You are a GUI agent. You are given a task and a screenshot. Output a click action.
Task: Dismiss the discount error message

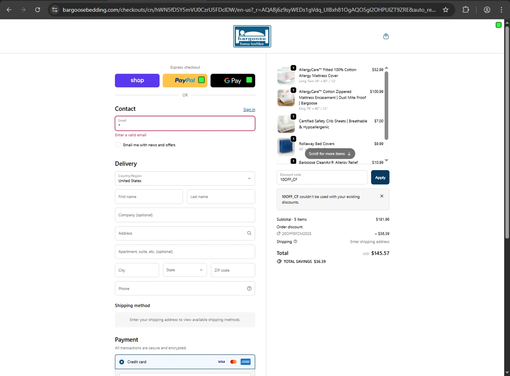[x=382, y=196]
